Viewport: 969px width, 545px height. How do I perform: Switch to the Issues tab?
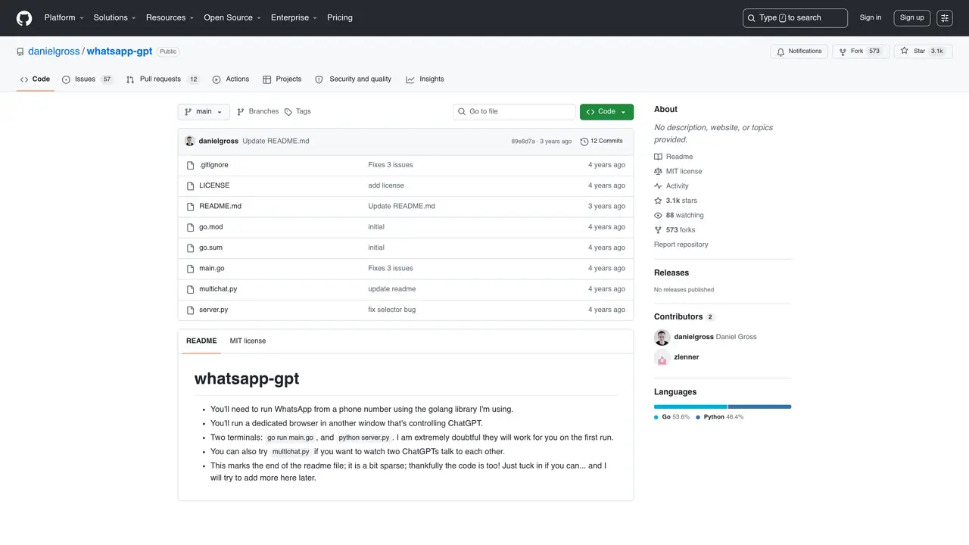click(x=88, y=79)
